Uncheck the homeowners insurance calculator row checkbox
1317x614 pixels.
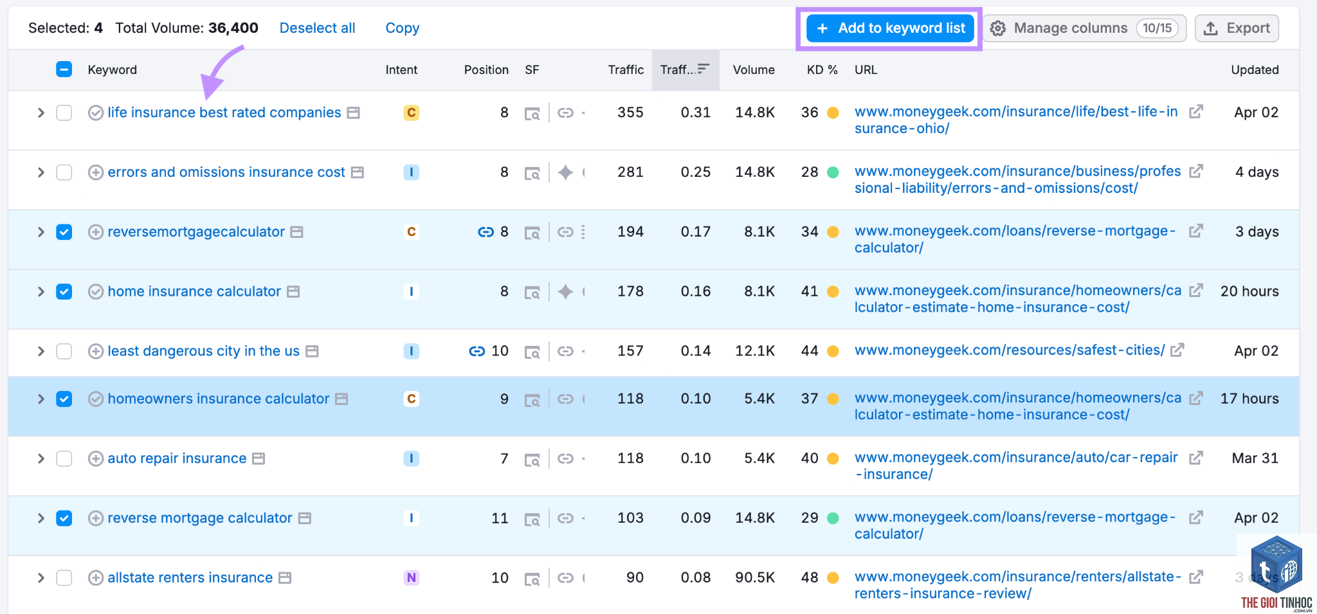tap(64, 399)
